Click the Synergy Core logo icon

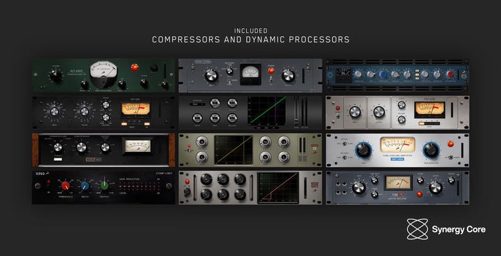[x=417, y=229]
